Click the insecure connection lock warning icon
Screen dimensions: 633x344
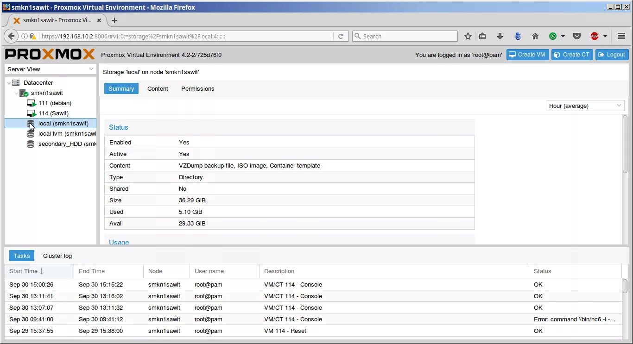tap(32, 36)
